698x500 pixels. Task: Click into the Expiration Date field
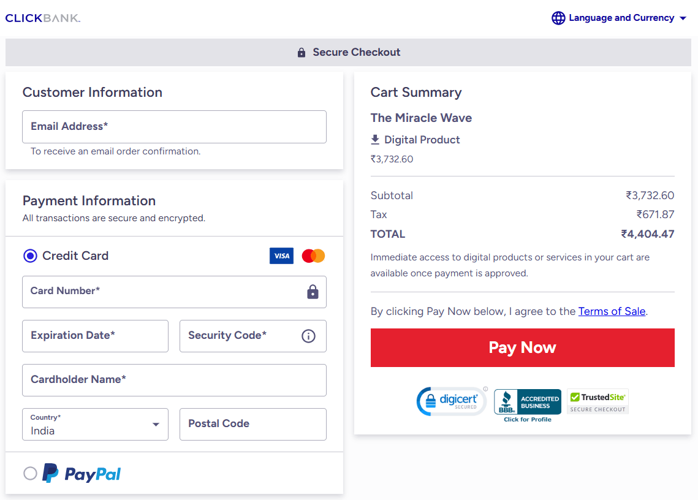pyautogui.click(x=95, y=336)
